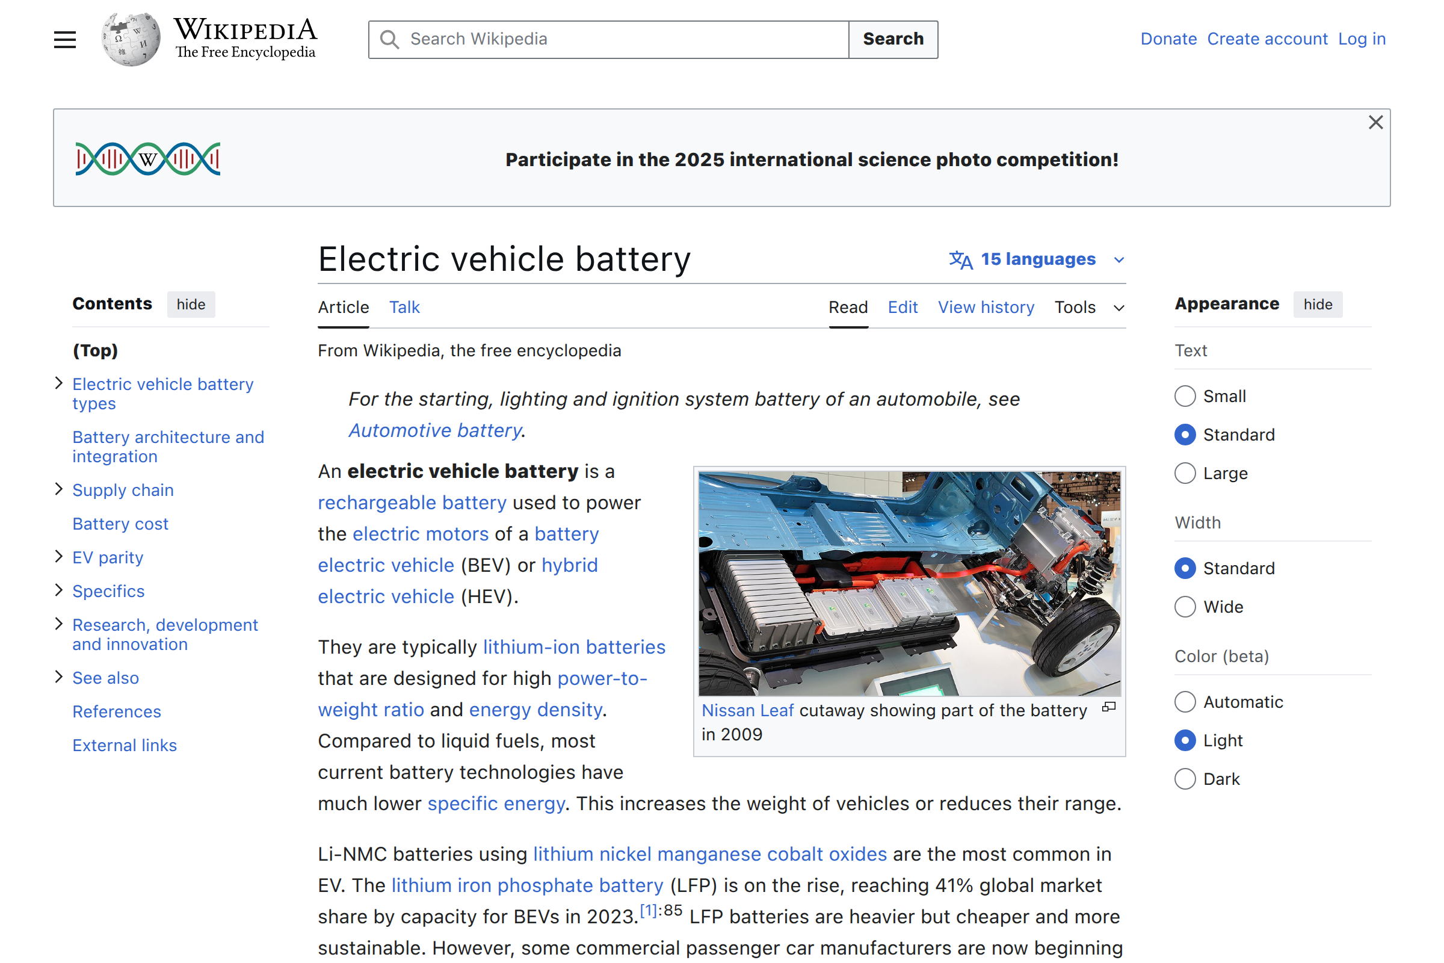This screenshot has width=1444, height=963.
Task: Expand Electric vehicle battery types section
Action: pos(59,383)
